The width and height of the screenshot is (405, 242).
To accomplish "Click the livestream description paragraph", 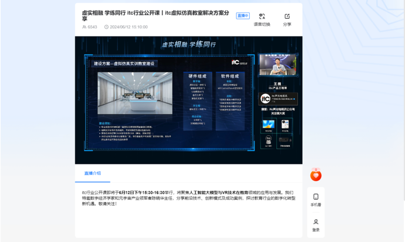I will tap(188, 198).
